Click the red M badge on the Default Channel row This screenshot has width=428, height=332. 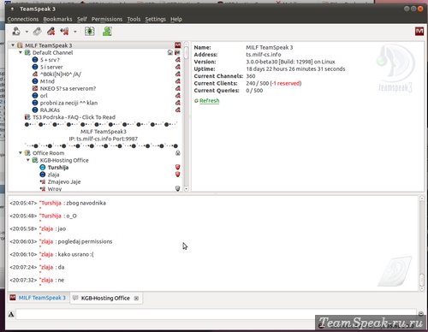[x=177, y=52]
